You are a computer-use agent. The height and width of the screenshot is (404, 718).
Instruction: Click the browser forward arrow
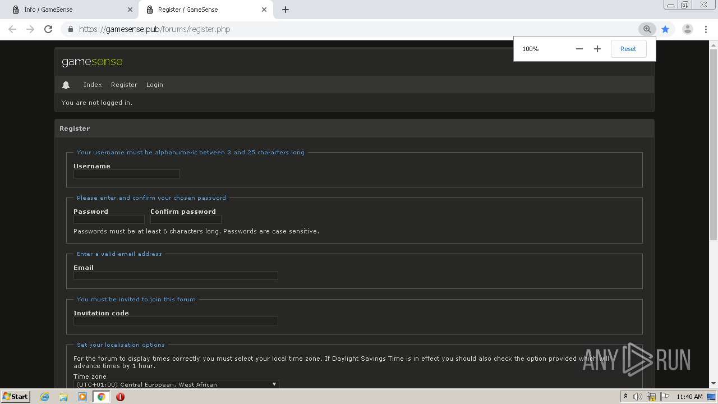pyautogui.click(x=30, y=29)
